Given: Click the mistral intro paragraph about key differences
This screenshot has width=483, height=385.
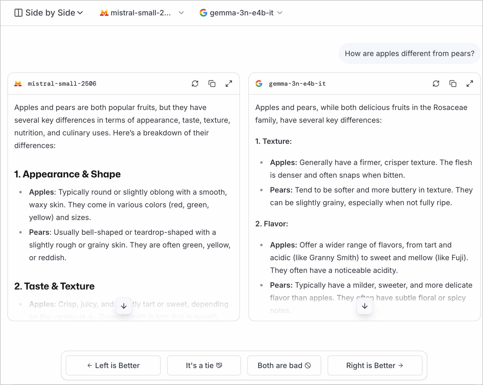Looking at the screenshot, I should point(122,126).
